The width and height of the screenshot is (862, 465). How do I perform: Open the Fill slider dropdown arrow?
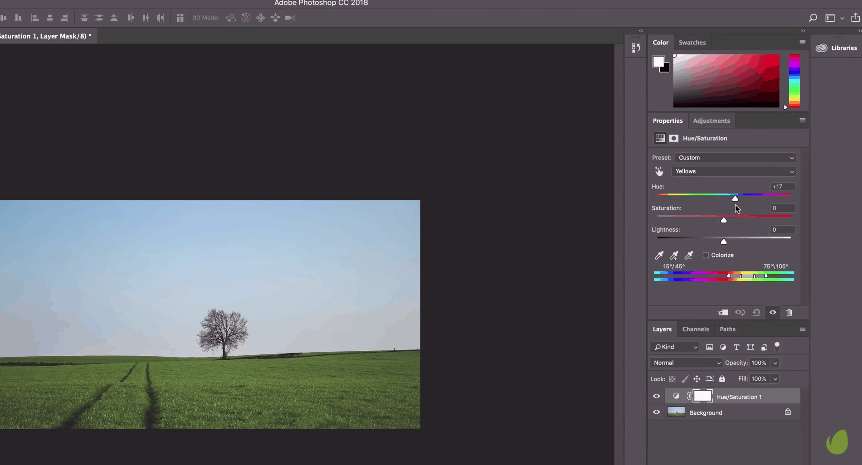click(775, 379)
